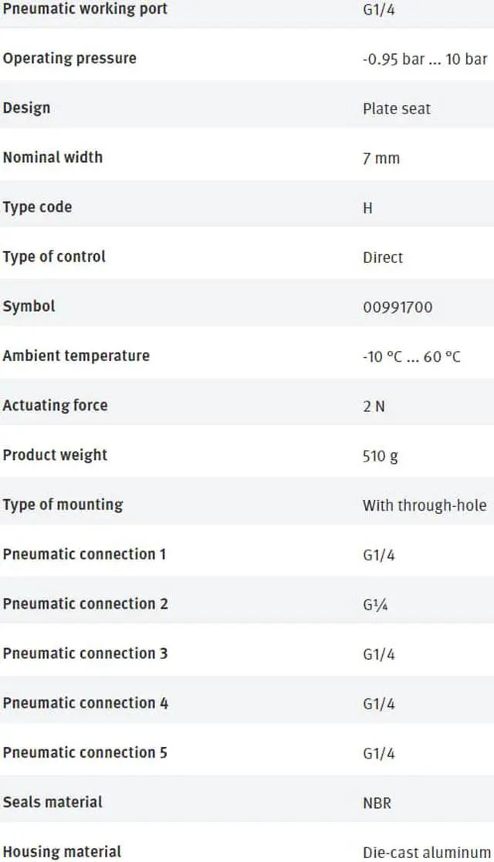Click the Pneumatic connection 4 label
The height and width of the screenshot is (862, 494).
pos(85,703)
